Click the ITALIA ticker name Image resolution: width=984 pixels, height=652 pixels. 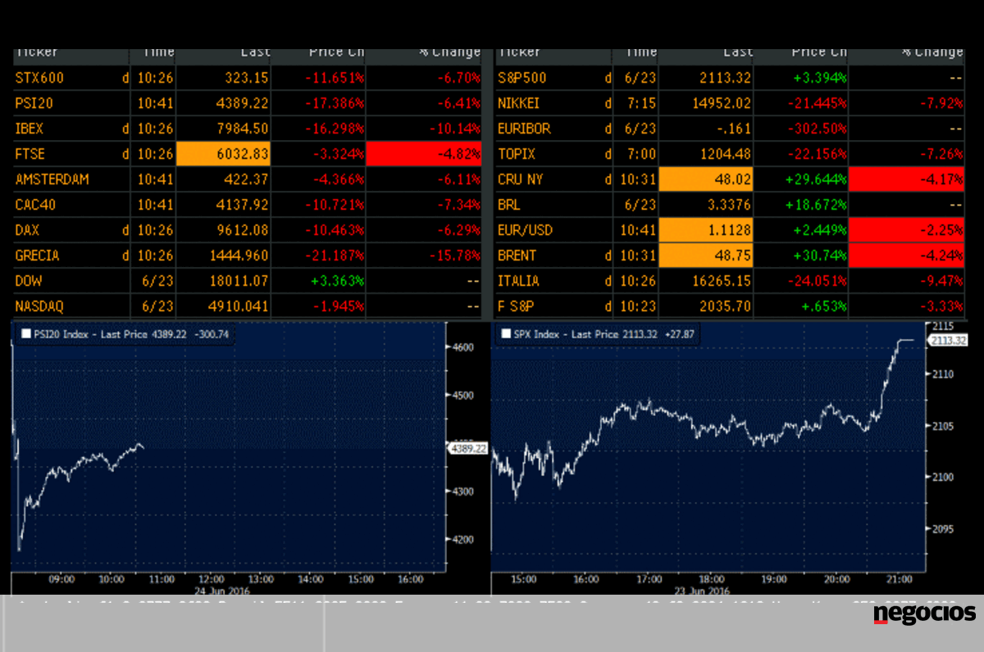[519, 281]
